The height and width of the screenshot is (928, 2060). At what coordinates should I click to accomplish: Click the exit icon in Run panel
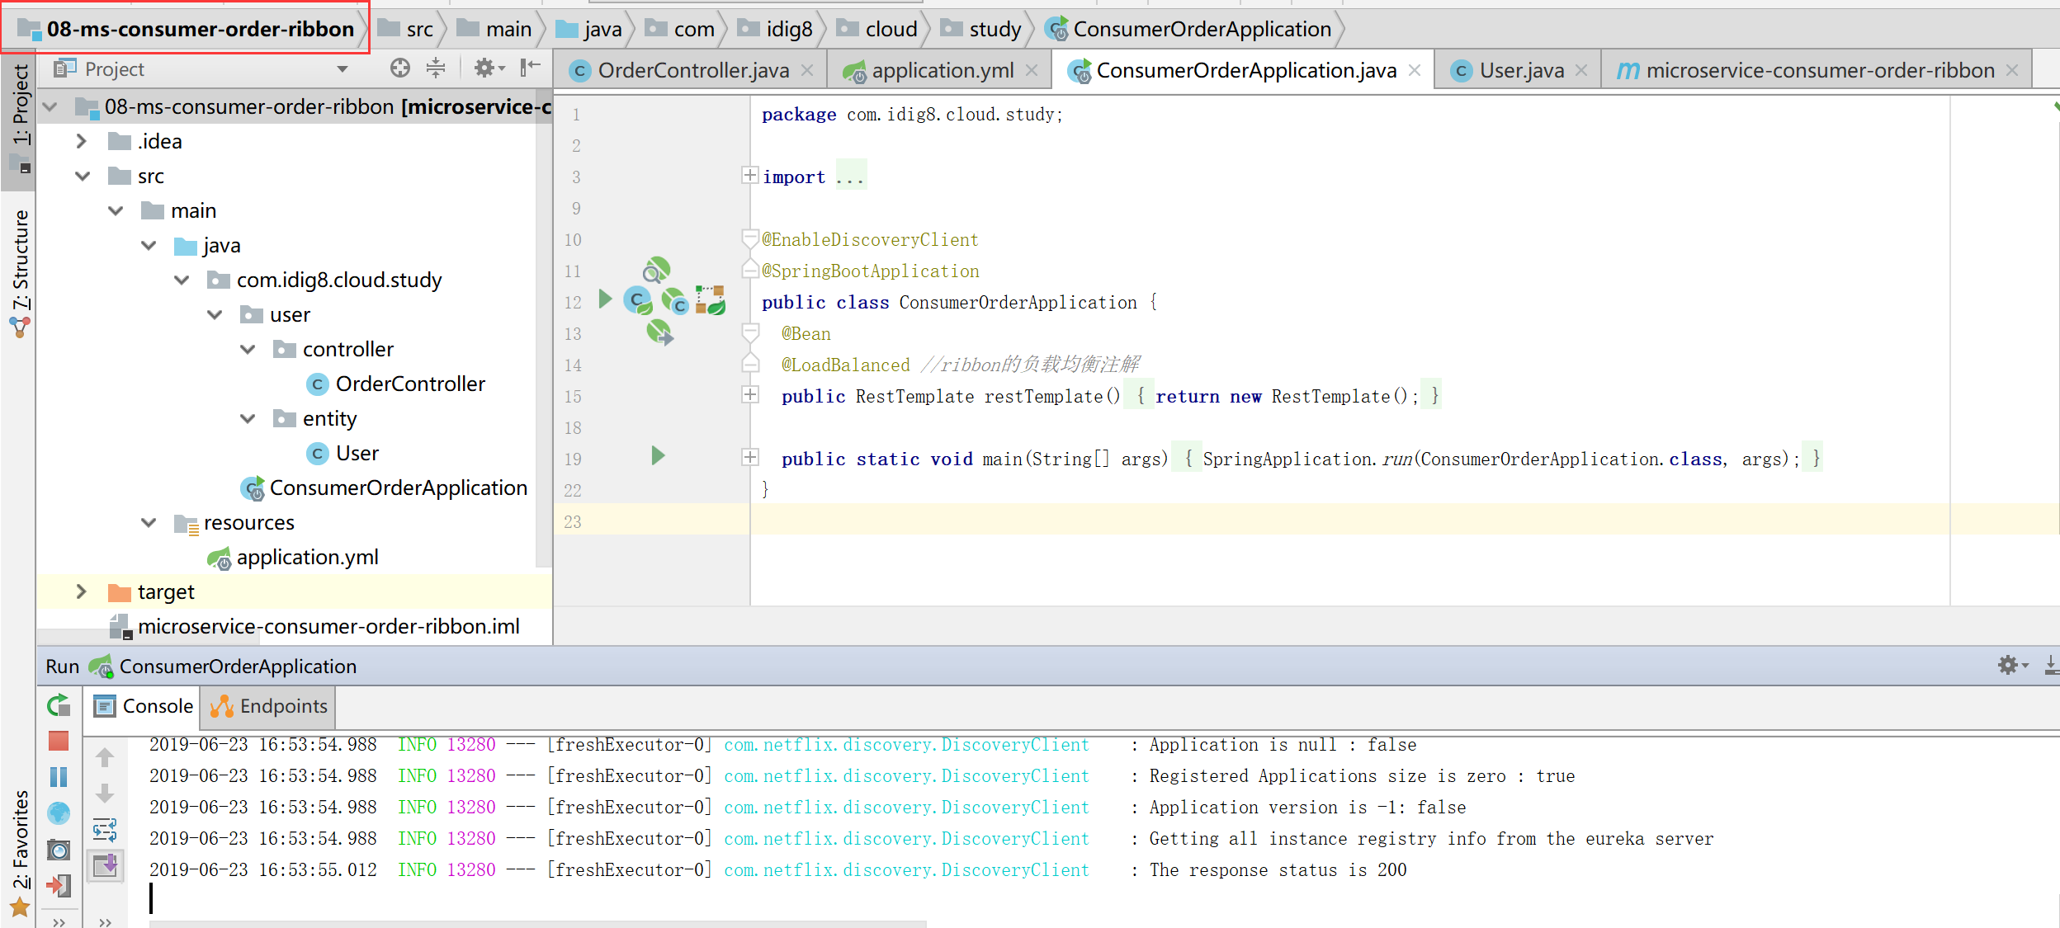coord(59,886)
